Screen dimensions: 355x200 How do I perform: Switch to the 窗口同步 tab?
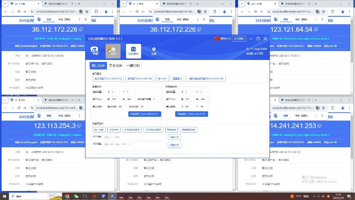click(x=98, y=66)
